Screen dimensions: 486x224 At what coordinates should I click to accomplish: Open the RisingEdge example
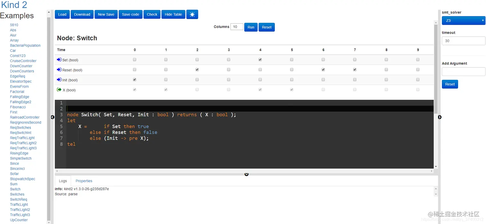tap(19, 153)
